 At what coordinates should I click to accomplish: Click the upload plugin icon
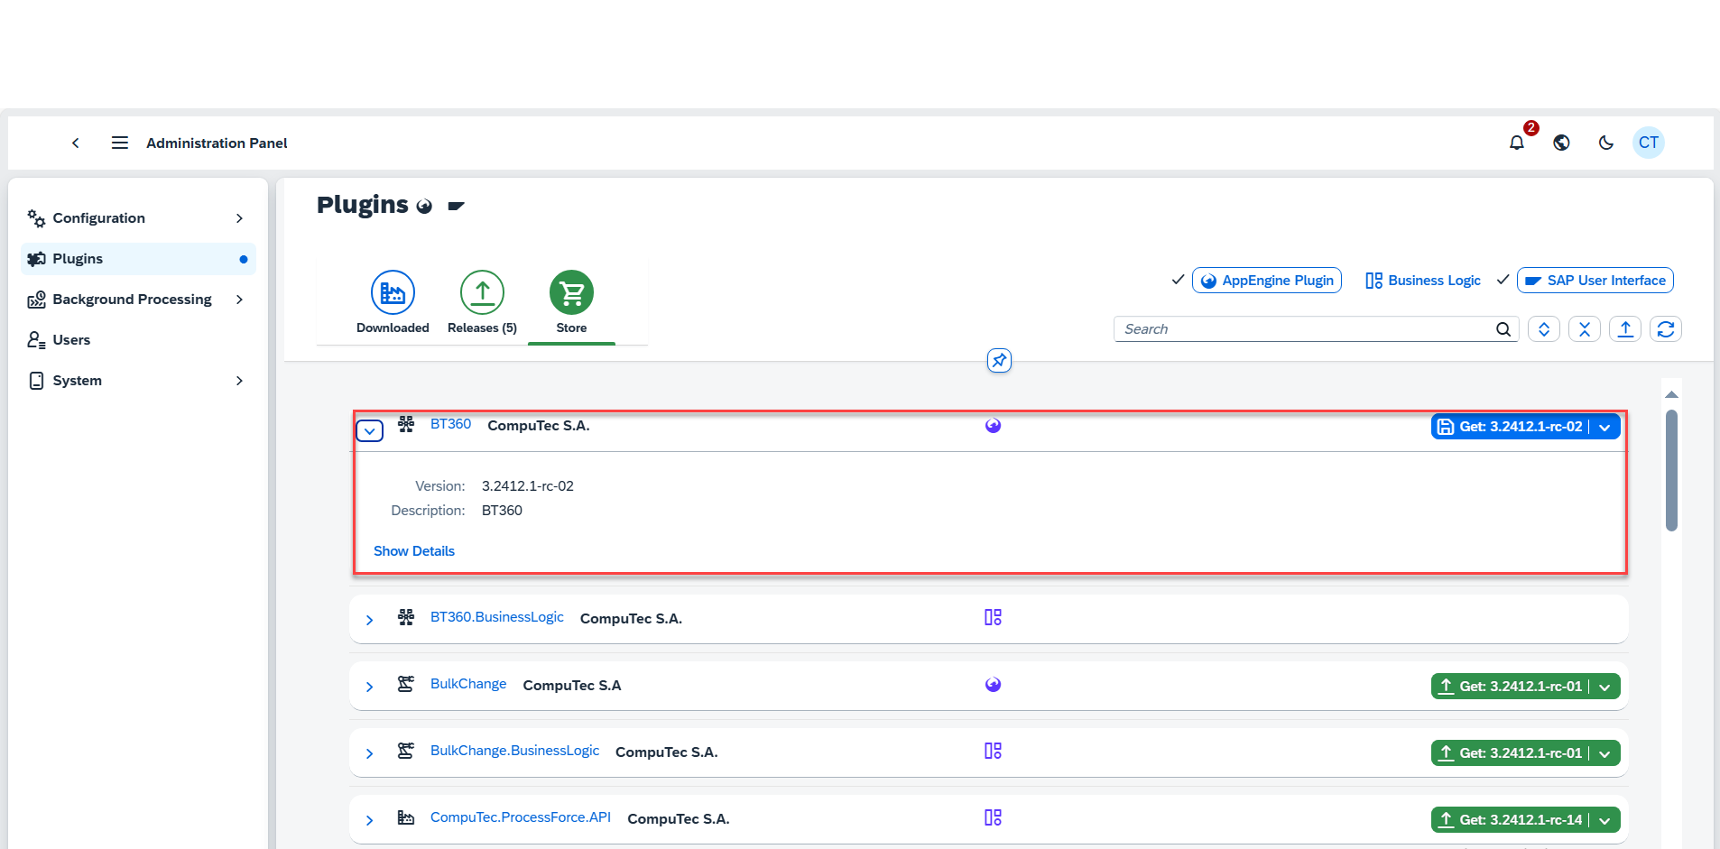click(x=1624, y=329)
